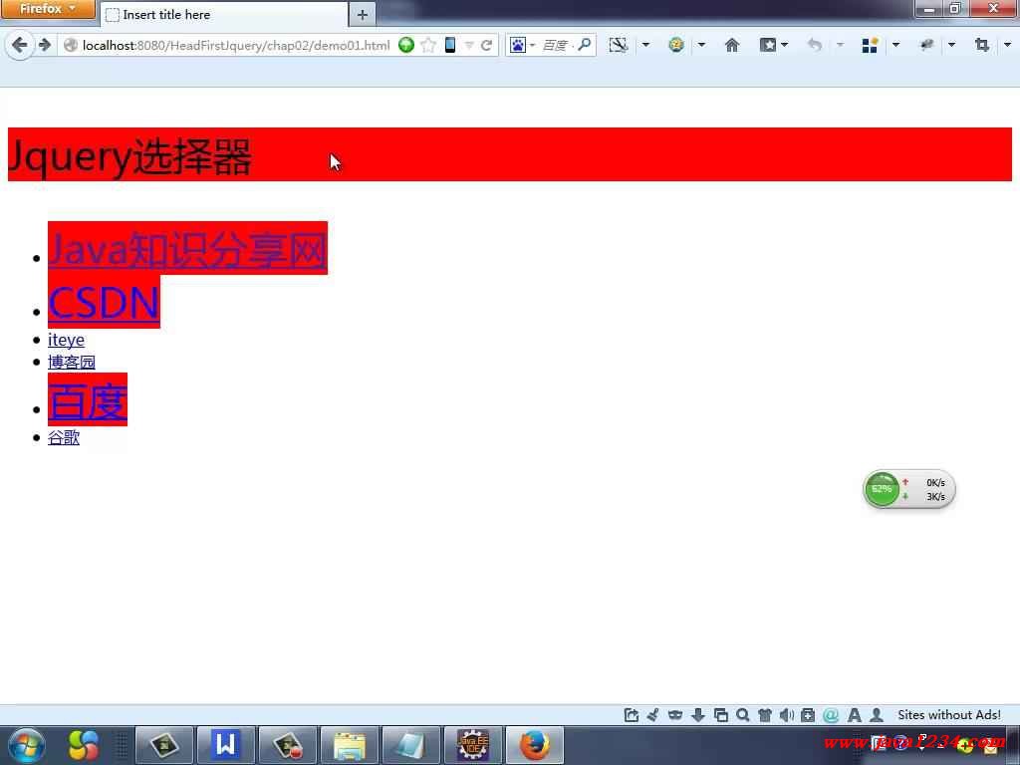The height and width of the screenshot is (765, 1020).
Task: Expand dropdown next to screenshot capture icon
Action: coord(645,45)
